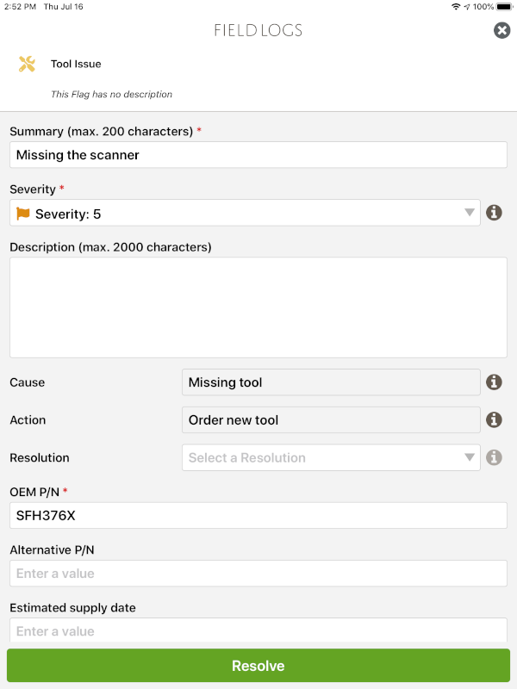Tap the orange severity flag icon

[23, 214]
